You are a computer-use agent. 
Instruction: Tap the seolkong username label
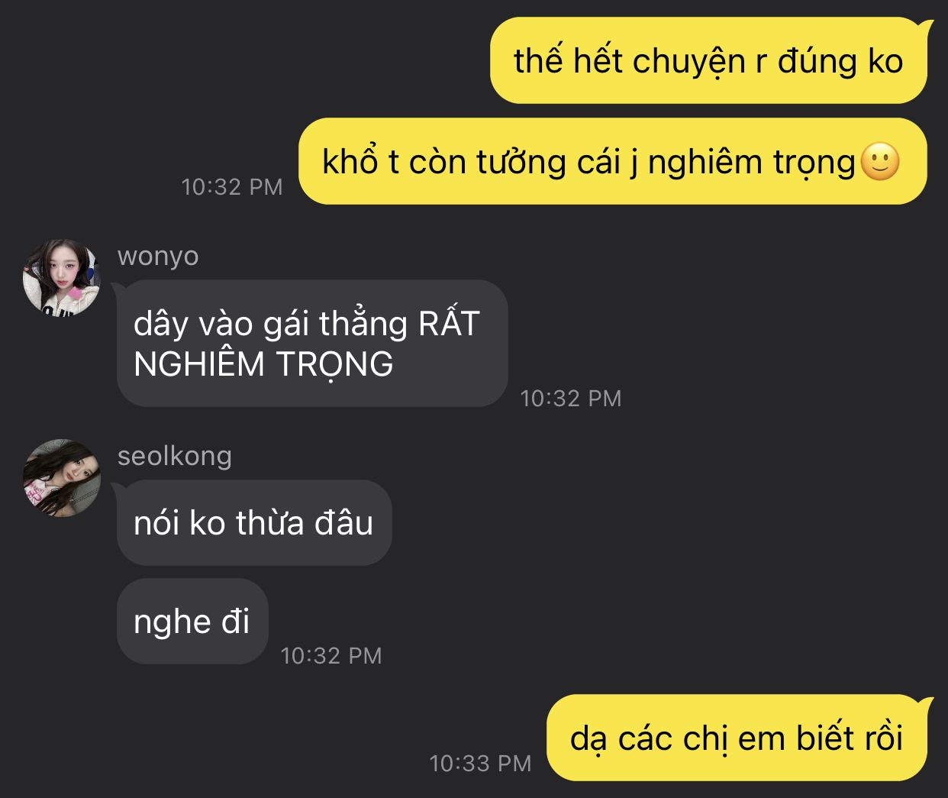(175, 456)
